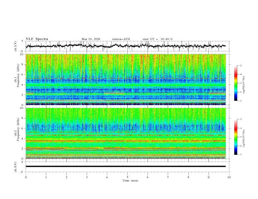
Task: Click the '4' tick on time axis
Action: coord(107,177)
